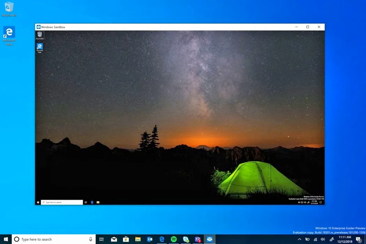Maximize the Windows Sandbox window
This screenshot has height=244, width=366.
tap(307, 27)
